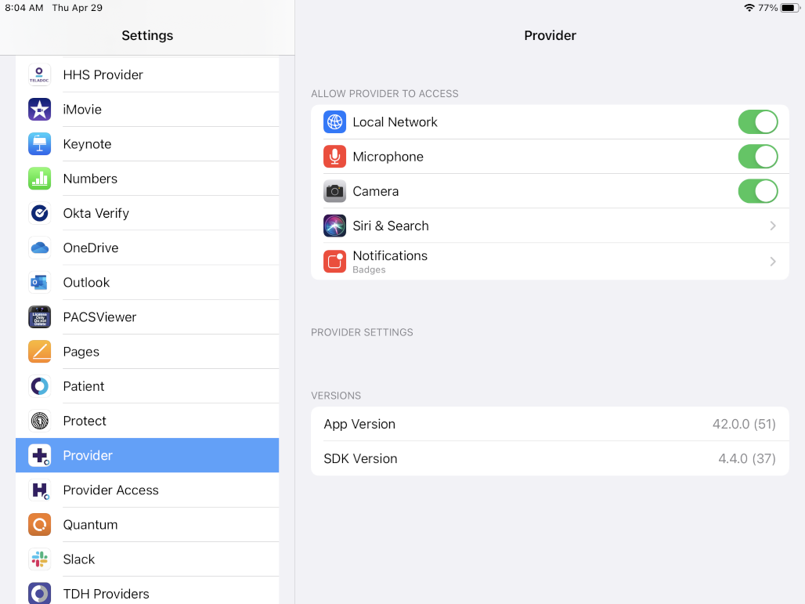Tap App Version value 42.0.0 (51)
Screen dimensions: 805x604
point(744,425)
